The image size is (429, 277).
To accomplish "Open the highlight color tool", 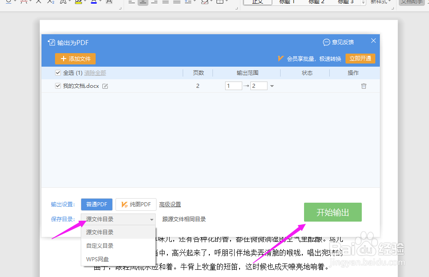I will pyautogui.click(x=79, y=2).
